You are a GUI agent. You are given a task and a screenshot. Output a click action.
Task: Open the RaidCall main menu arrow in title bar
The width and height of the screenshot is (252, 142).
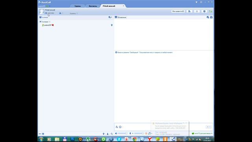(x=196, y=2)
